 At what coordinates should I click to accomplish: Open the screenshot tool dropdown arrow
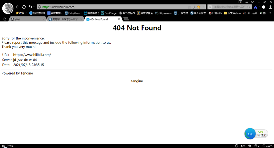pos(259,7)
